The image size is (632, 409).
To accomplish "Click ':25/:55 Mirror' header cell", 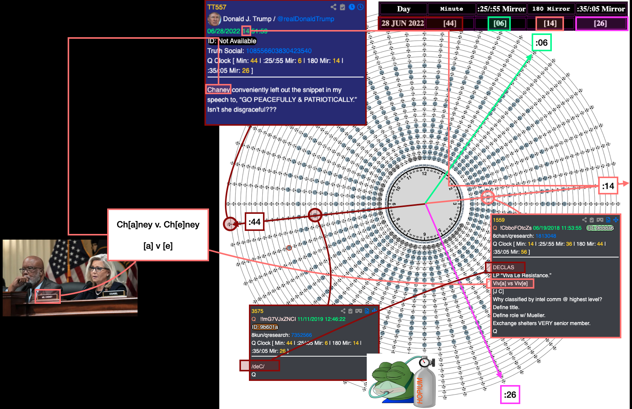I will (x=502, y=9).
